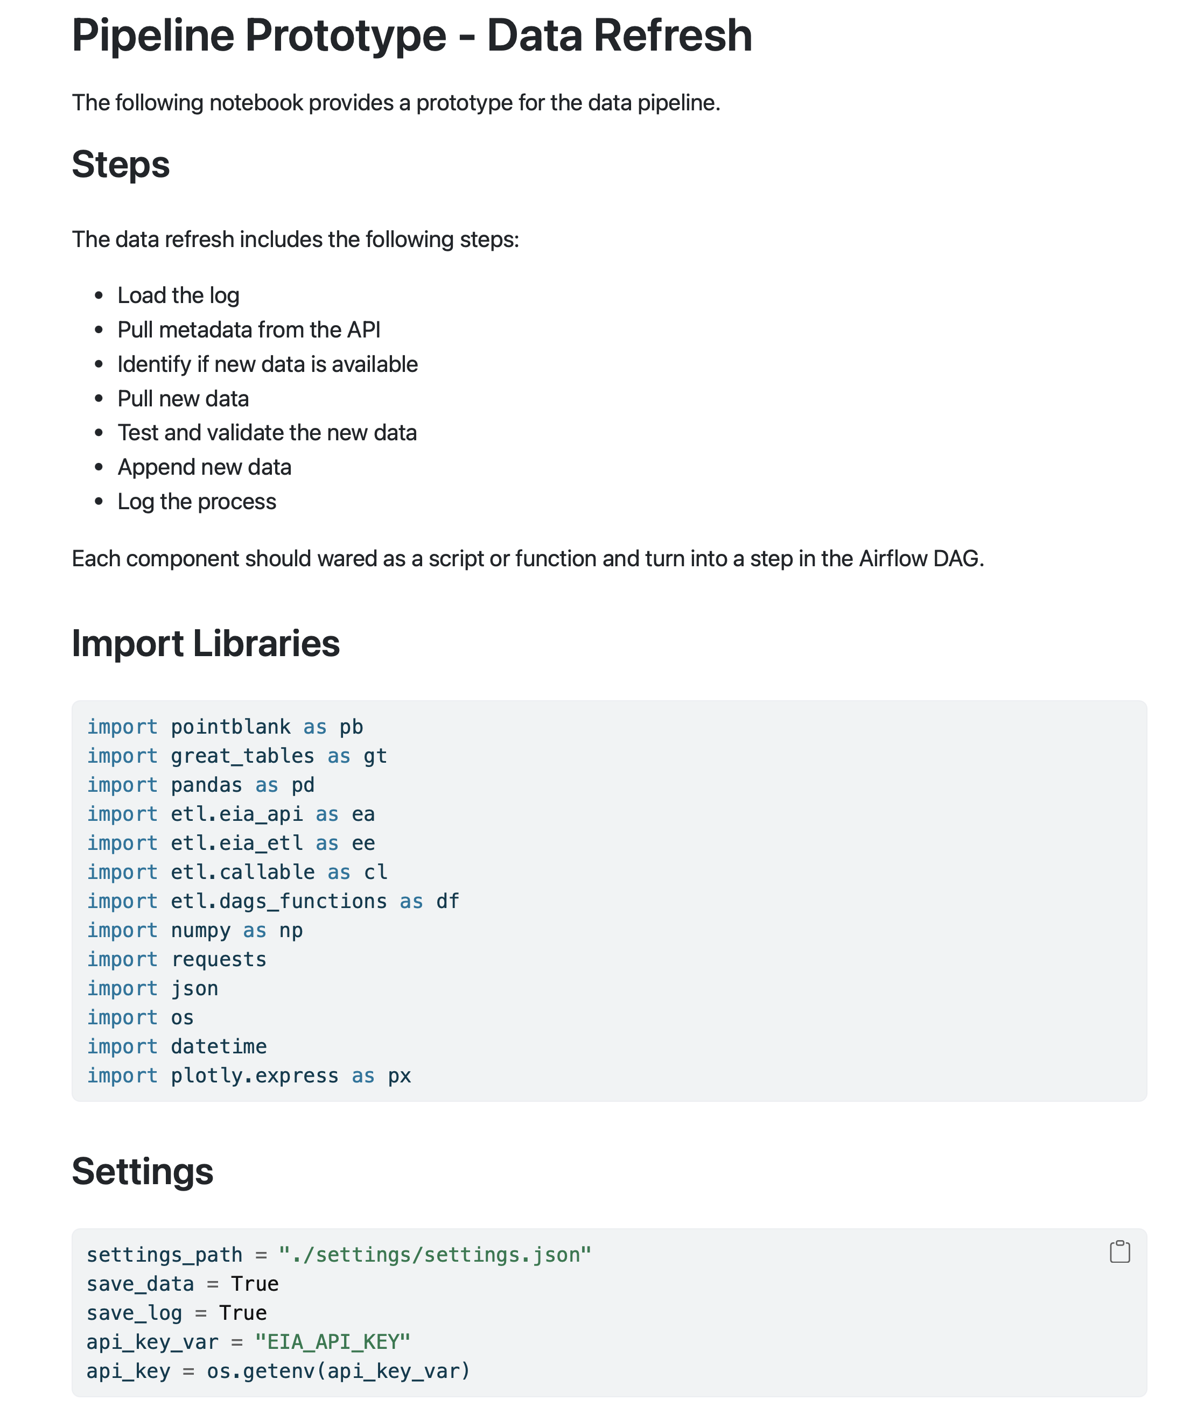The height and width of the screenshot is (1421, 1204).
Task: Click the Pipeline Prototype - Data Refresh title
Action: 411,36
